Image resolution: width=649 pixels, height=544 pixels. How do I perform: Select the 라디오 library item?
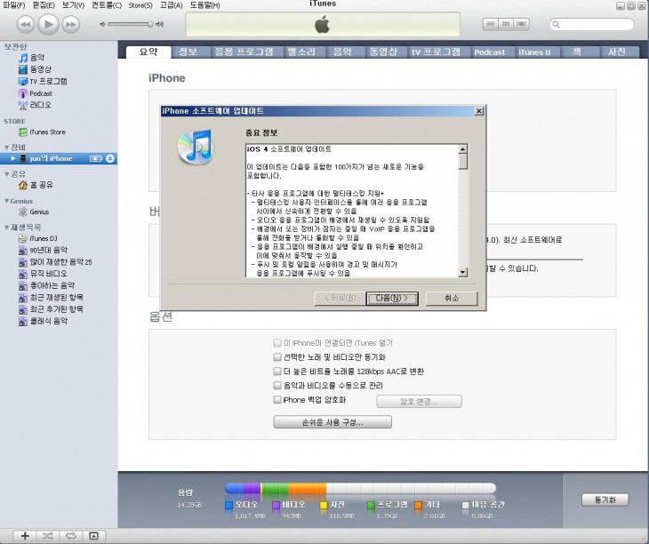pos(40,105)
